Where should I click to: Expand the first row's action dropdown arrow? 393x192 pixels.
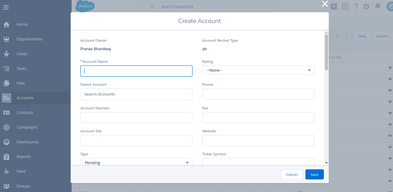(390, 68)
